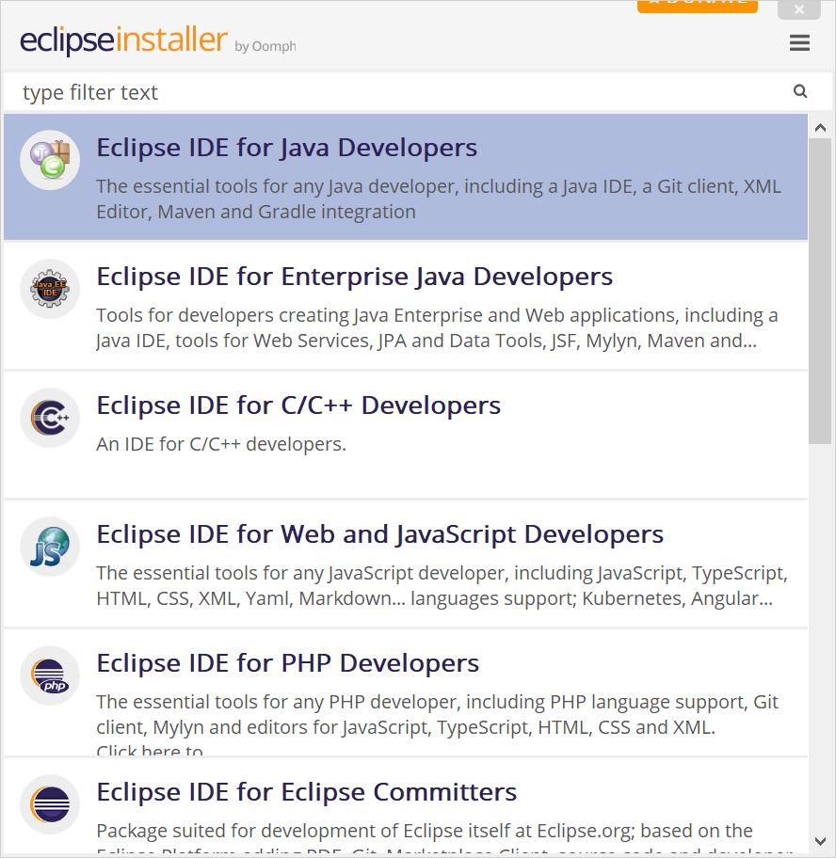This screenshot has height=858, width=836.
Task: Click description mentioning Git client, XML Editor, Maven
Action: [439, 199]
